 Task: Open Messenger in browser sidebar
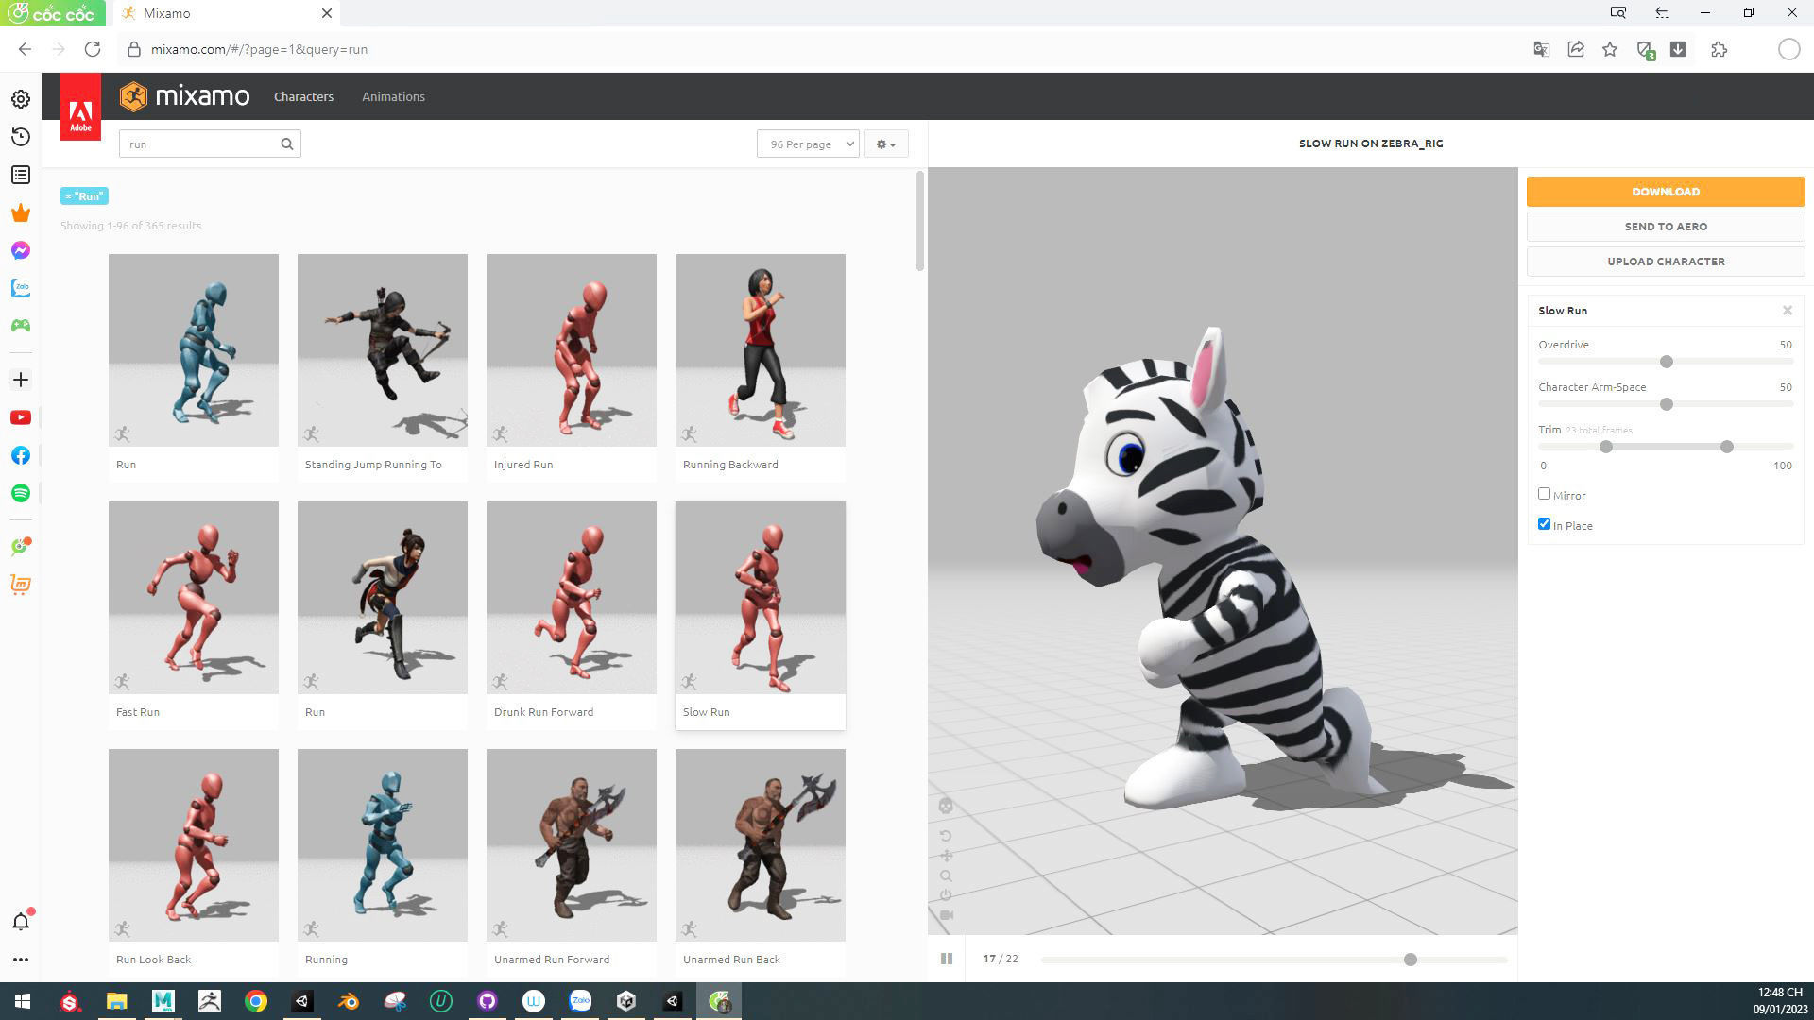[x=21, y=250]
